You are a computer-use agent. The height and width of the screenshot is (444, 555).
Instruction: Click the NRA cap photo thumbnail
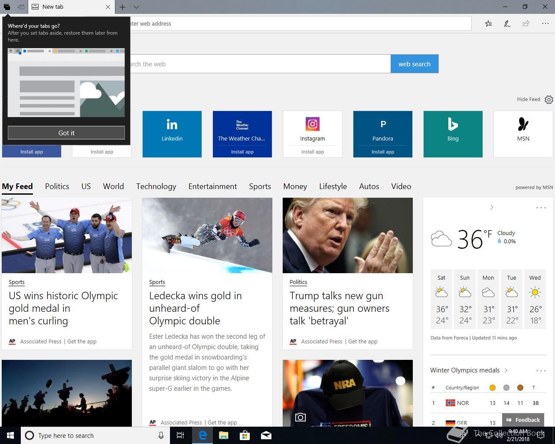point(348,393)
